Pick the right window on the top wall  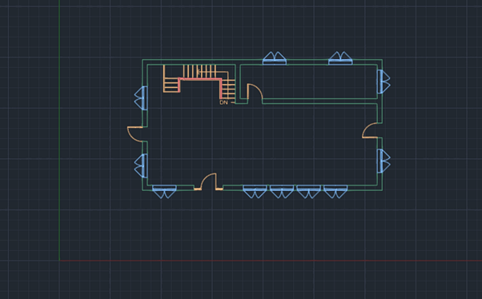(x=340, y=58)
